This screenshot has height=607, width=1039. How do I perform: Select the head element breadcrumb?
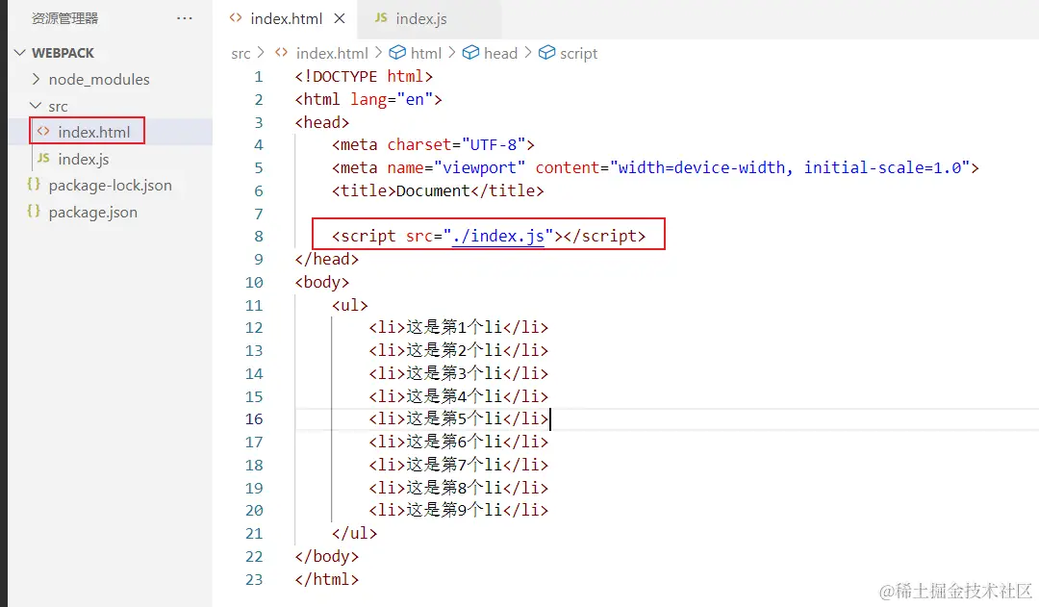[500, 53]
